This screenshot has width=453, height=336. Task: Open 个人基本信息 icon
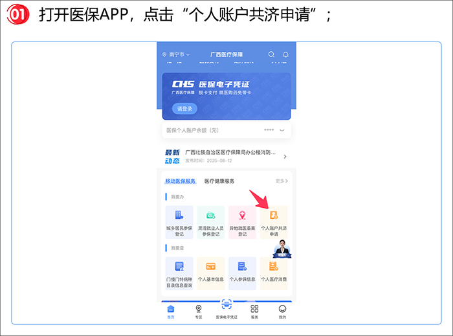(211, 267)
